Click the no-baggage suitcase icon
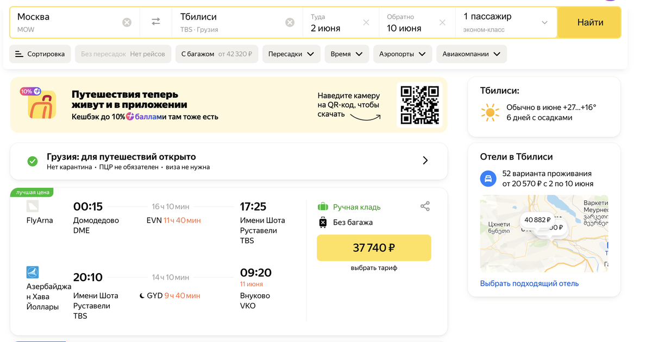The height and width of the screenshot is (342, 652). (x=323, y=222)
